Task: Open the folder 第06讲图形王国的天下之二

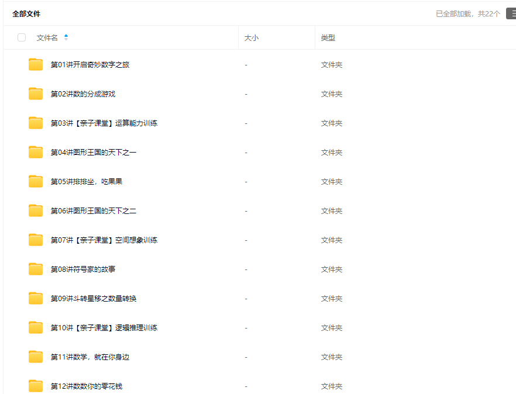Action: point(93,211)
